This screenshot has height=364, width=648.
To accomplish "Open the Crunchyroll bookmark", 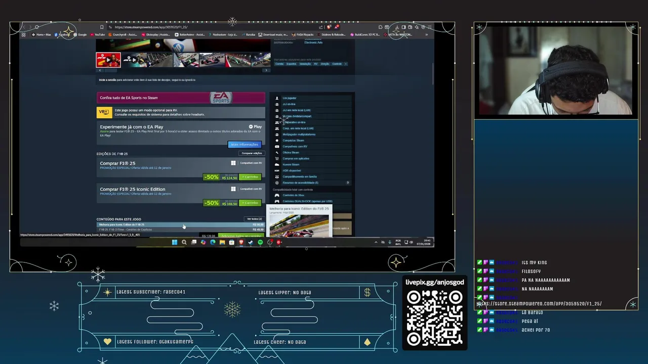I will coord(123,34).
